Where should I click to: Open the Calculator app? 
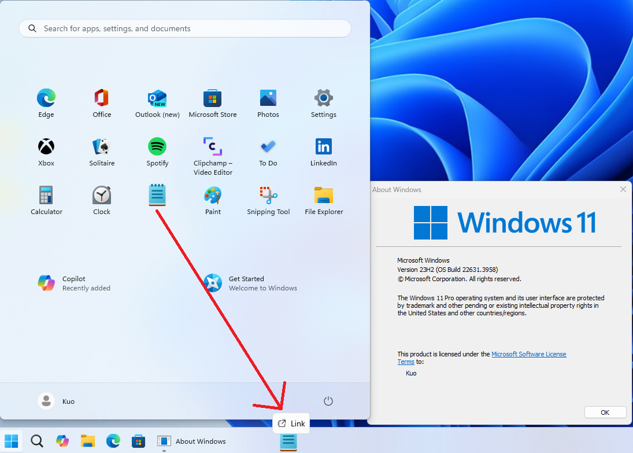click(x=46, y=200)
